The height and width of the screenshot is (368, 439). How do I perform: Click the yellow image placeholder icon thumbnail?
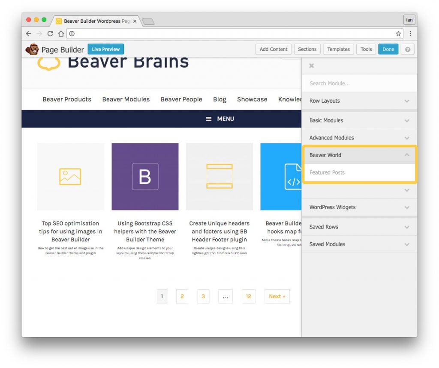point(70,176)
